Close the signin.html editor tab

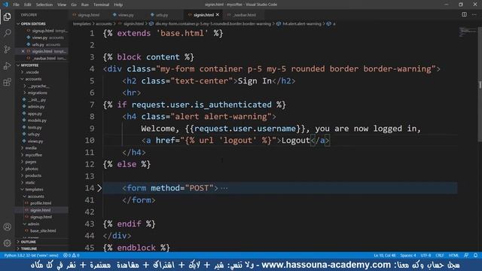218,15
